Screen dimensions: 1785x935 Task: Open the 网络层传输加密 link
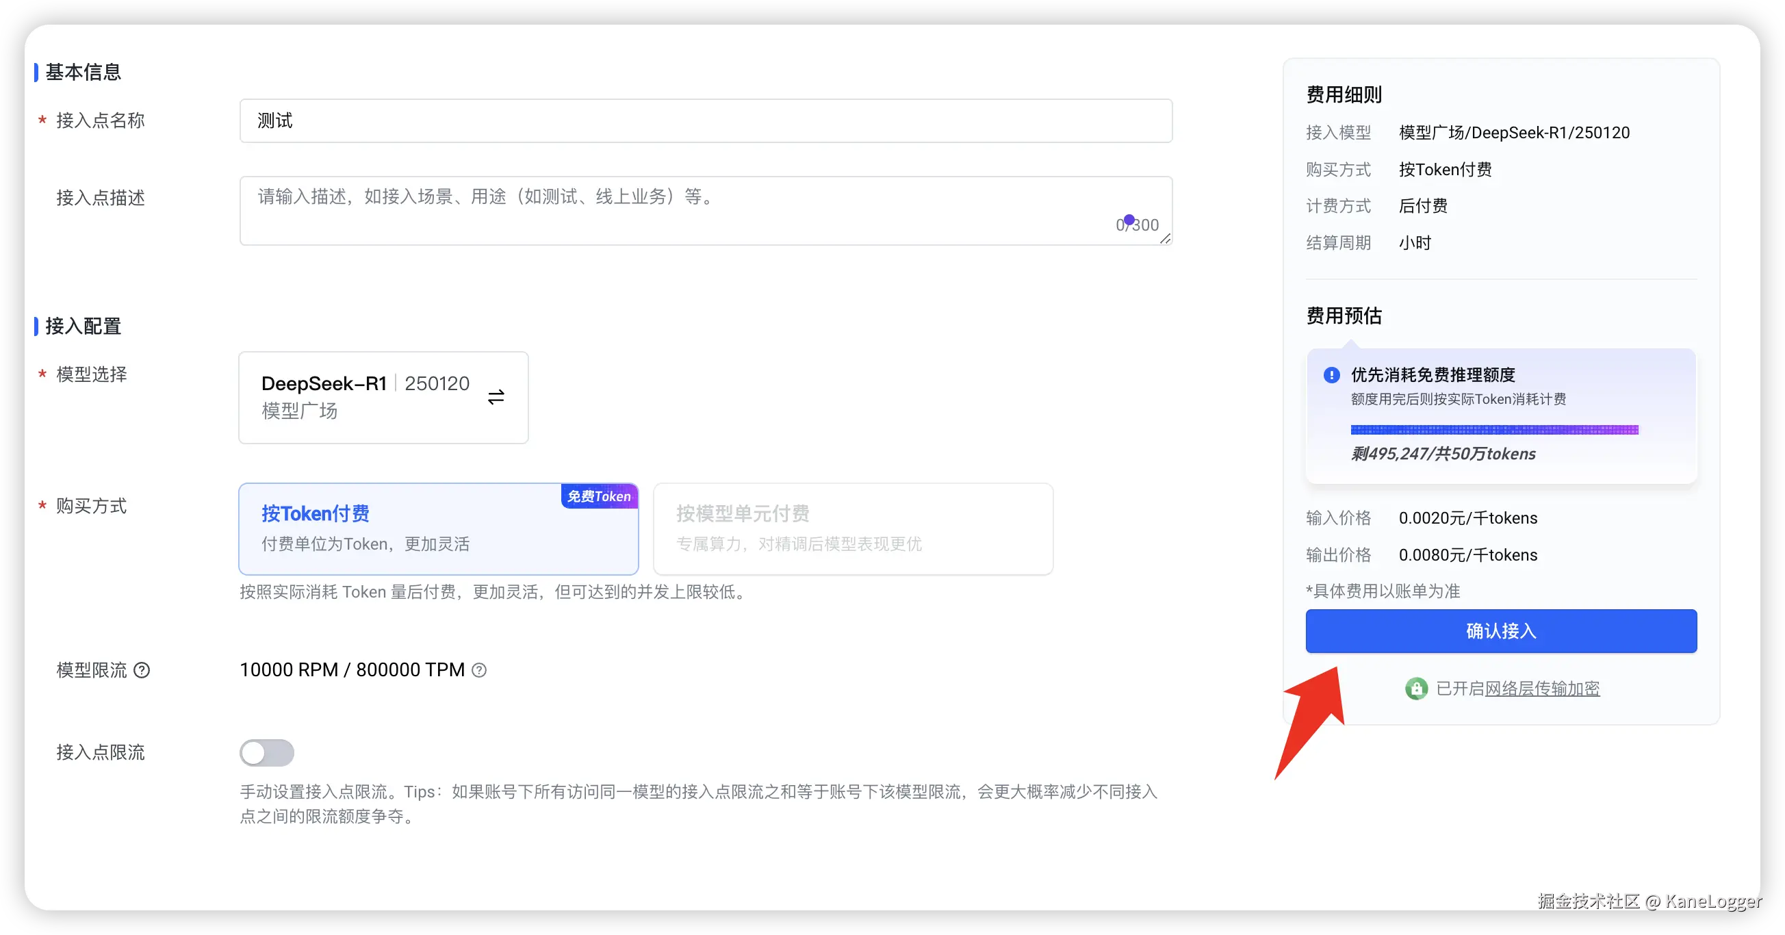point(1542,689)
